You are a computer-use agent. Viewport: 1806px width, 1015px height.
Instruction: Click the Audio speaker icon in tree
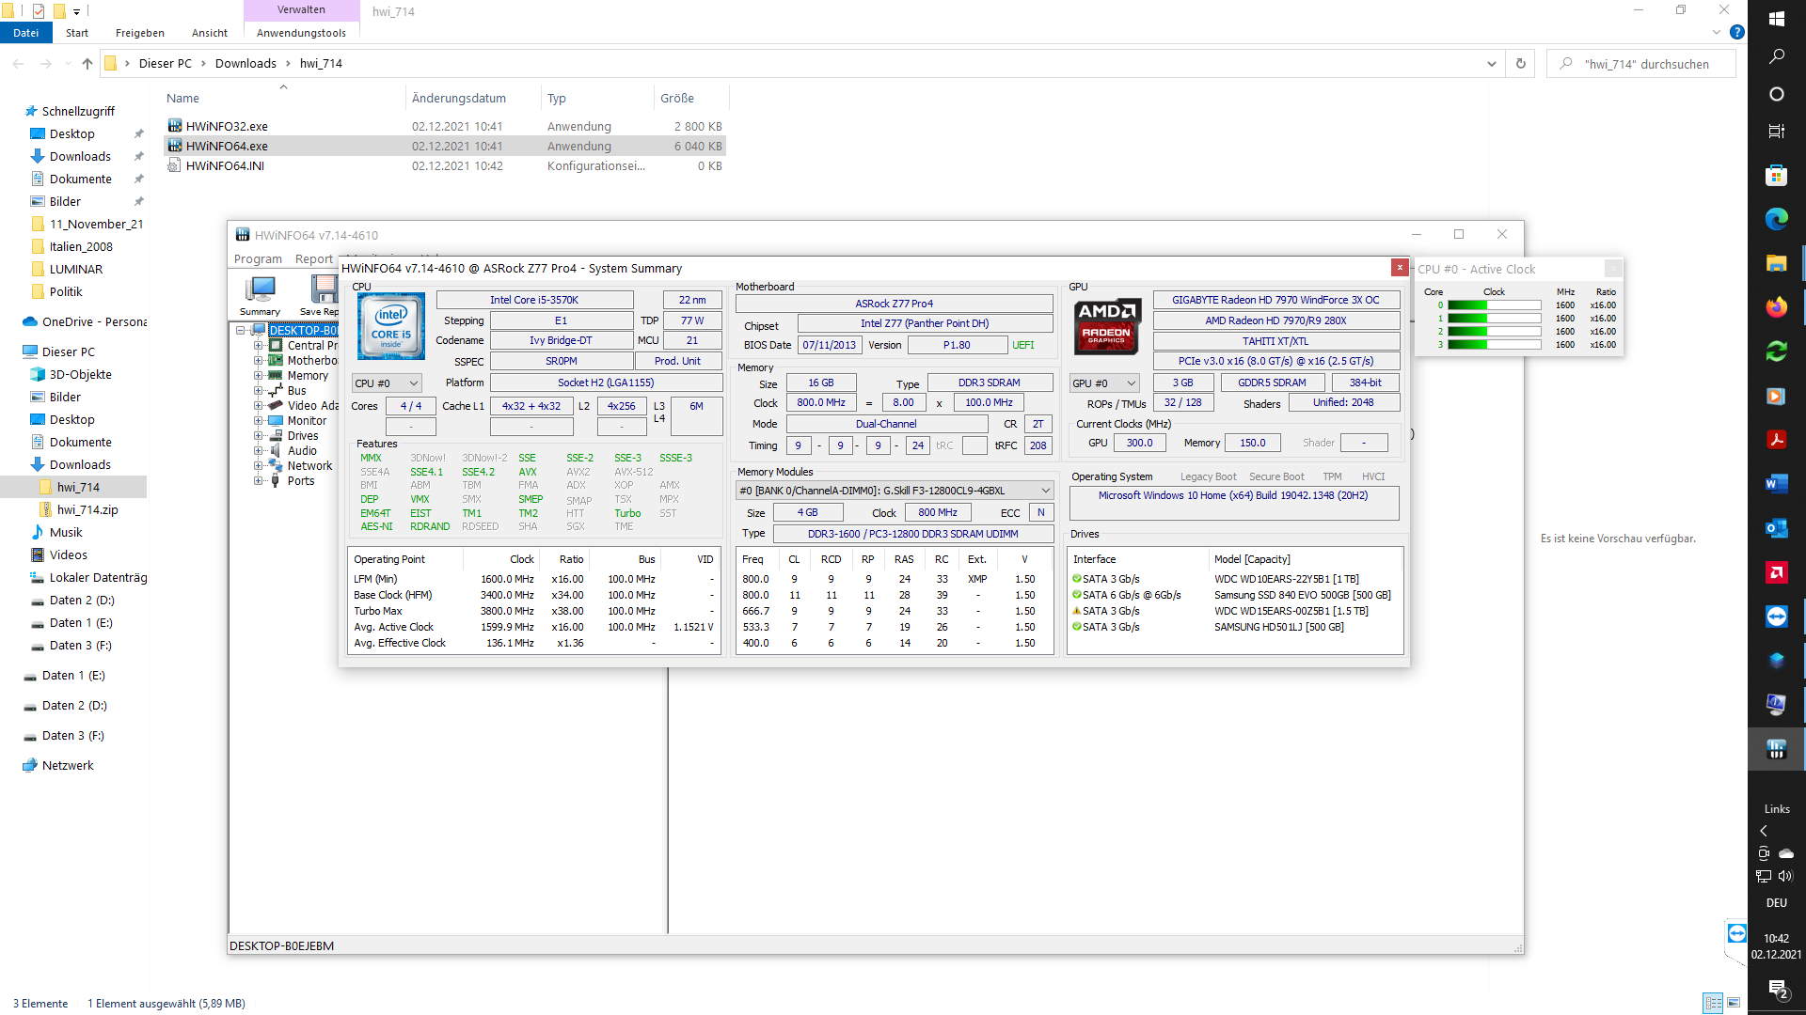coord(277,451)
